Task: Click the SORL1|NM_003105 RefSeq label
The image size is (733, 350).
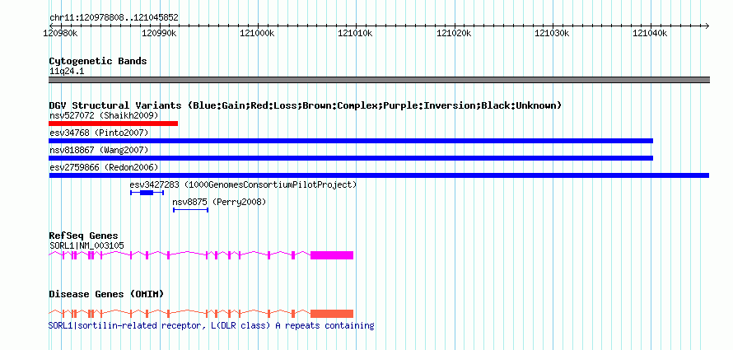Action: tap(86, 245)
